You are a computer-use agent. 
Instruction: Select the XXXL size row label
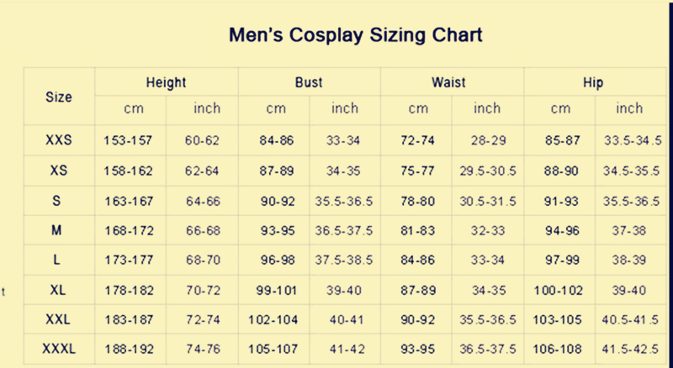point(59,349)
